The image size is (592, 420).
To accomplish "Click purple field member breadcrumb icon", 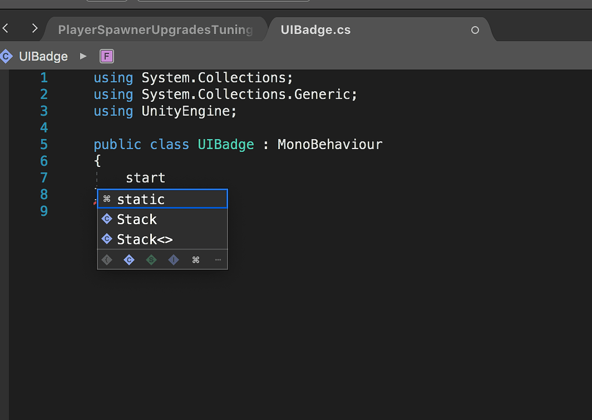I will pyautogui.click(x=107, y=56).
